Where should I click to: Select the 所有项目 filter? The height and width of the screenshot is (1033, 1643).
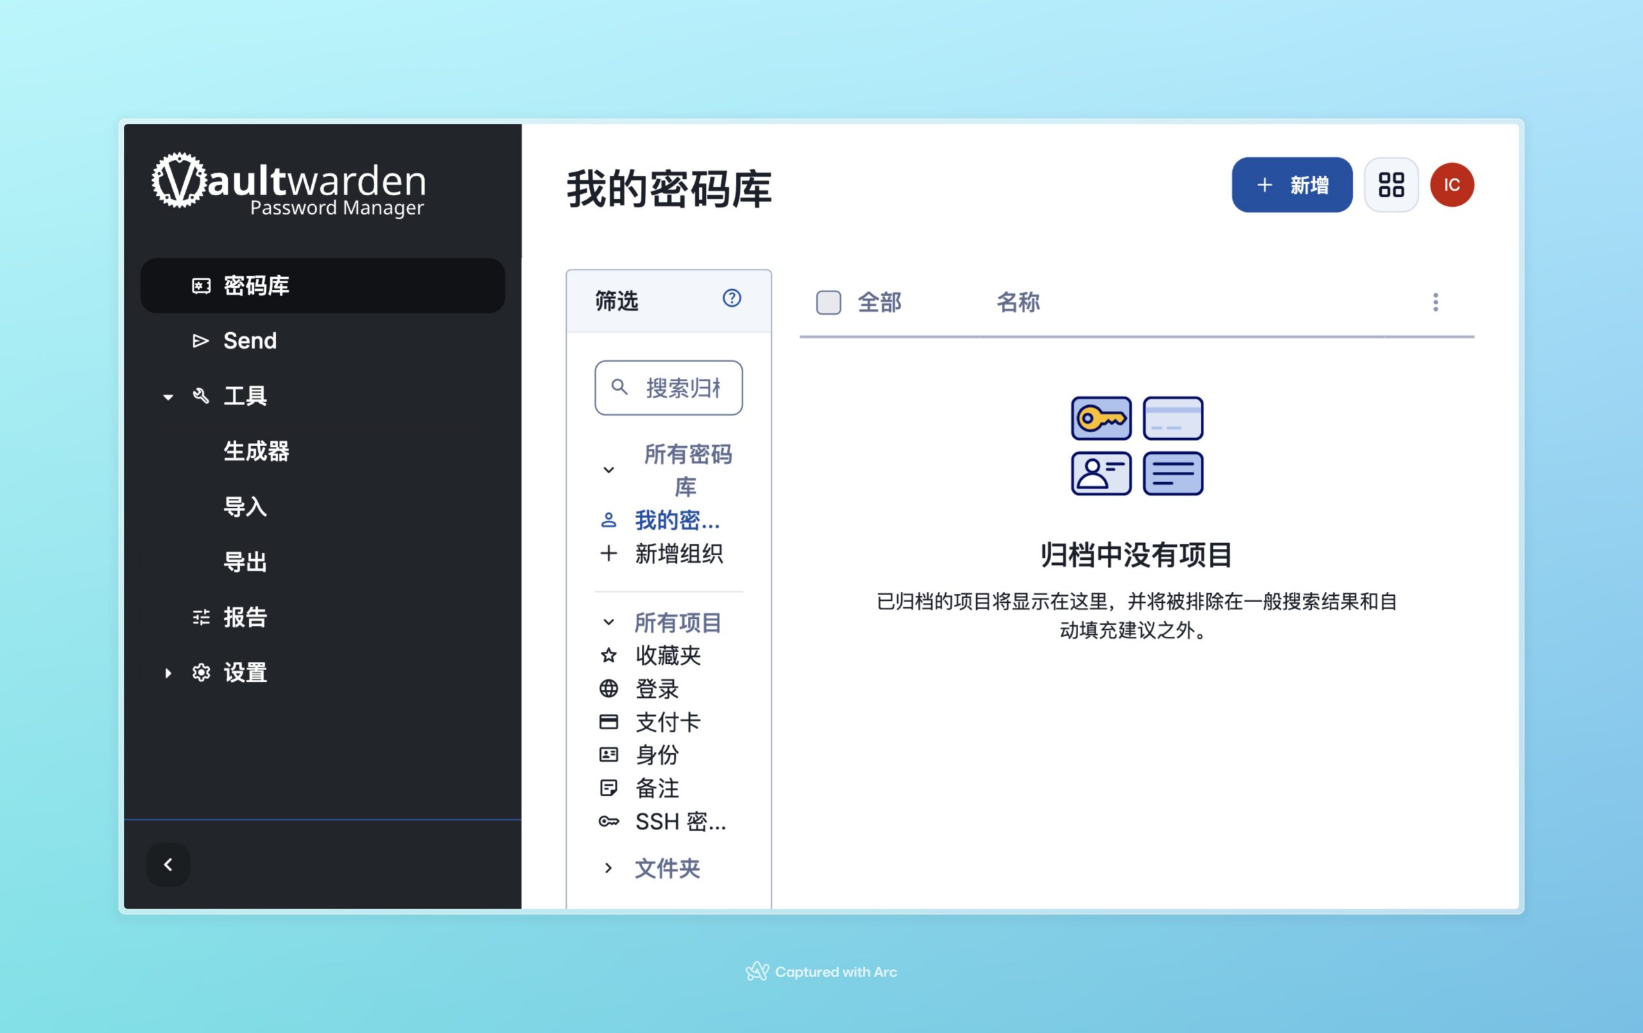coord(678,623)
